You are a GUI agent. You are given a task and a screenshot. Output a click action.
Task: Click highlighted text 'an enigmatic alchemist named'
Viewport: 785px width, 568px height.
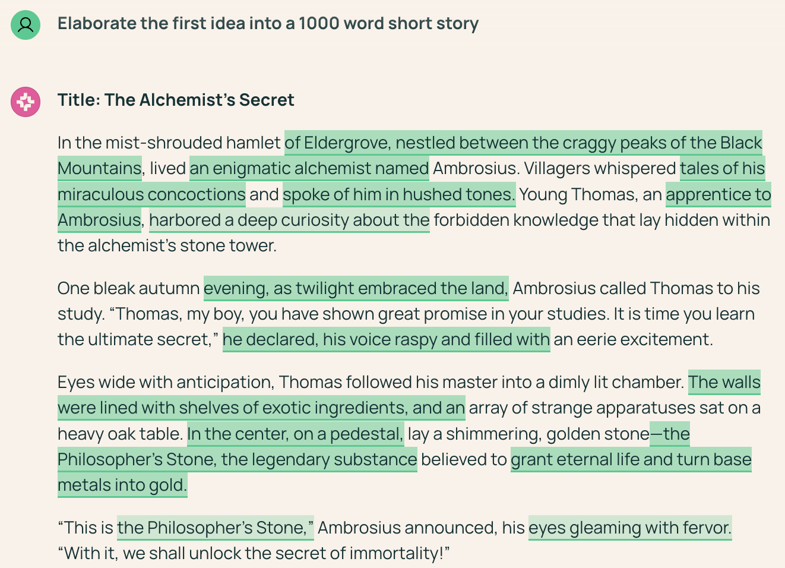pos(309,169)
